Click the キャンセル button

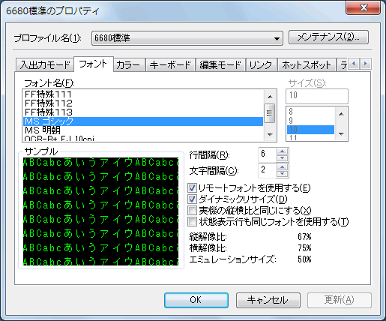click(268, 300)
